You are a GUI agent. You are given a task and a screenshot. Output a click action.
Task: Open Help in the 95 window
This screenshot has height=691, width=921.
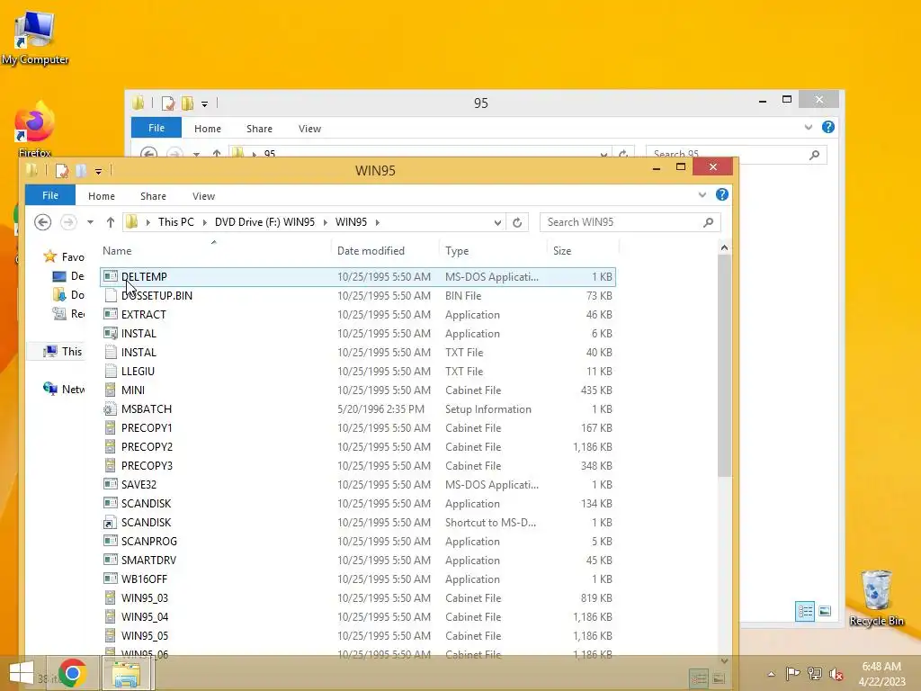pos(828,127)
